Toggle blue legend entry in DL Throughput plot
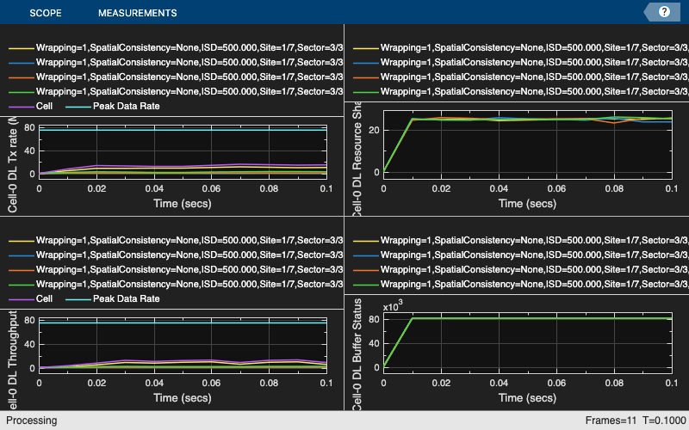This screenshot has height=430, width=689. tap(176, 255)
